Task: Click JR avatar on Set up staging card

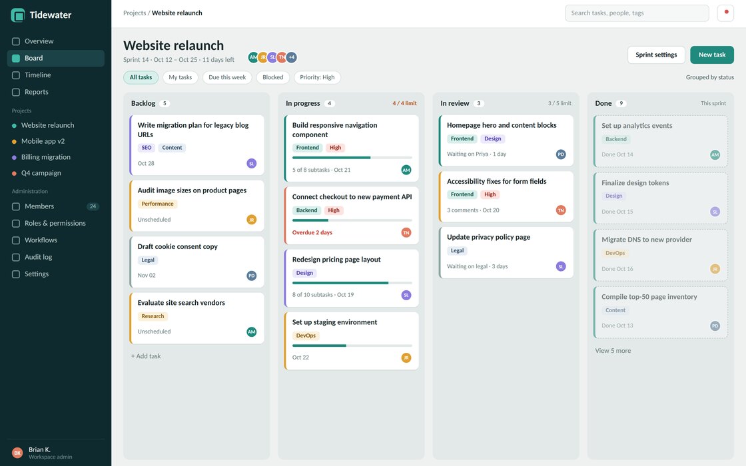Action: click(406, 358)
